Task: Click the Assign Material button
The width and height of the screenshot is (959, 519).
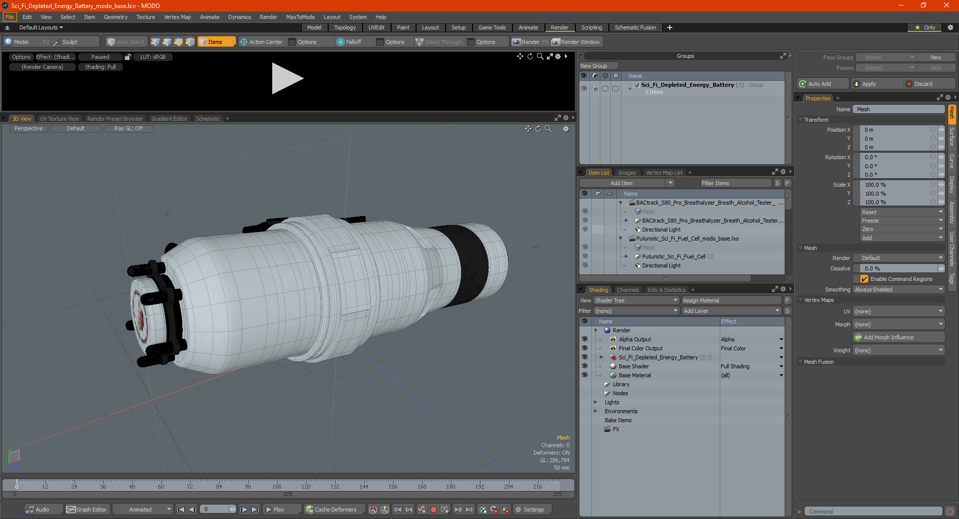Action: pos(731,300)
